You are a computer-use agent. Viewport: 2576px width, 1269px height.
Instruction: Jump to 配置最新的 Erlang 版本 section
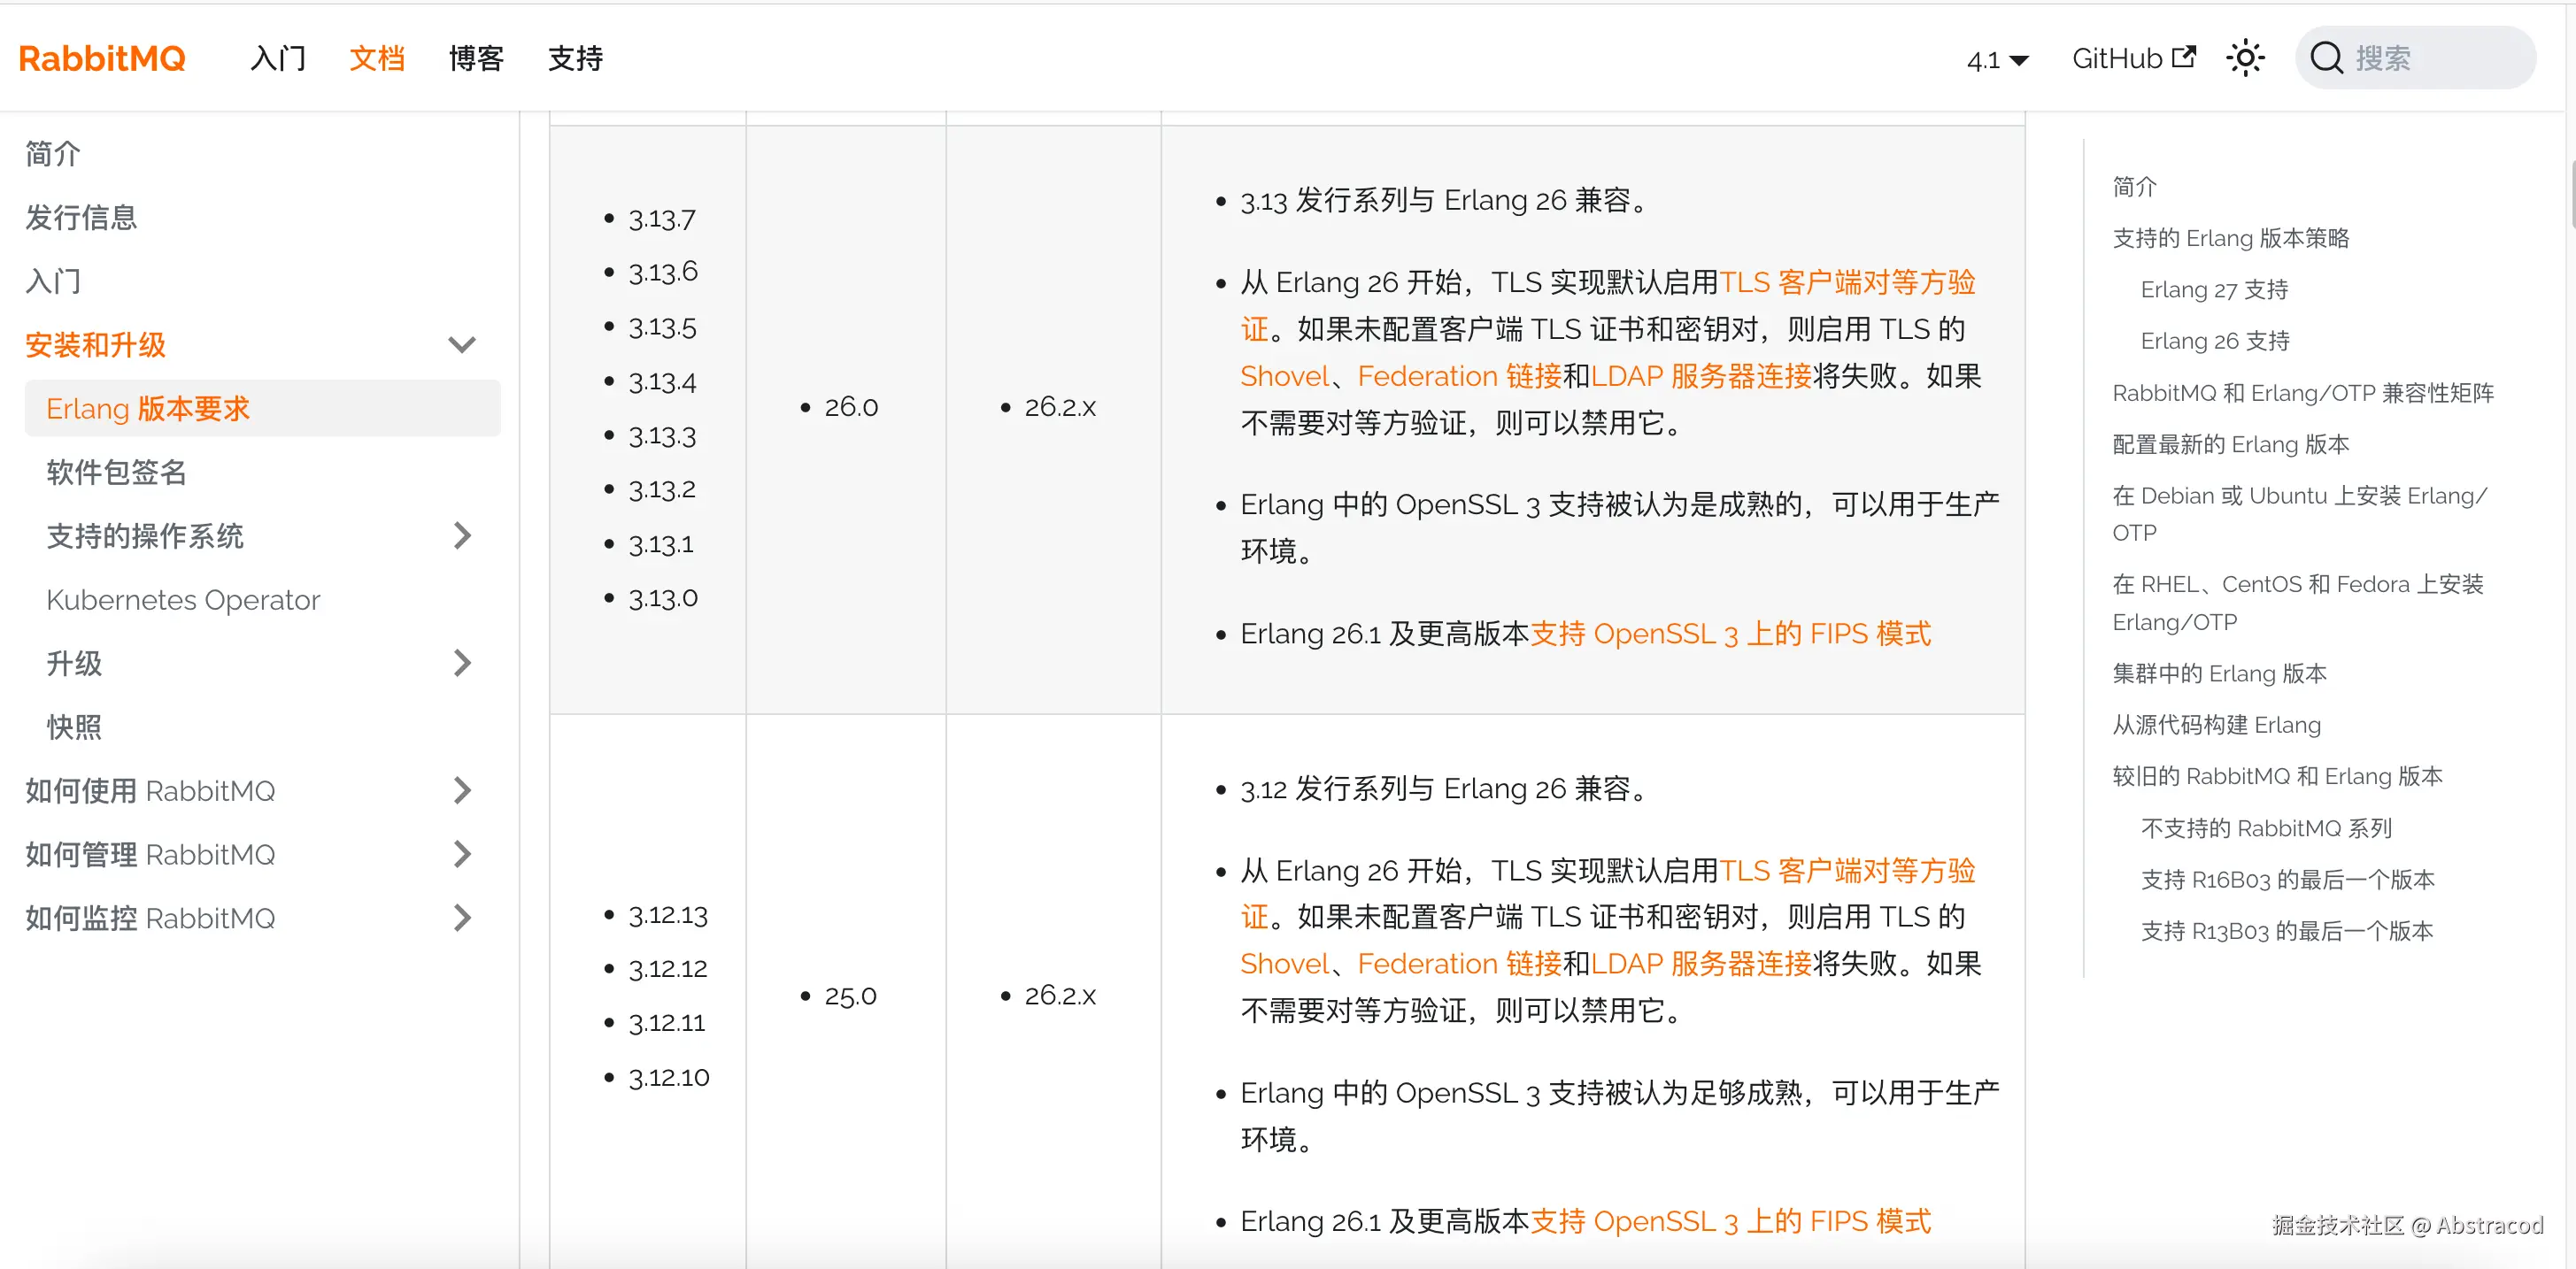[x=2230, y=444]
